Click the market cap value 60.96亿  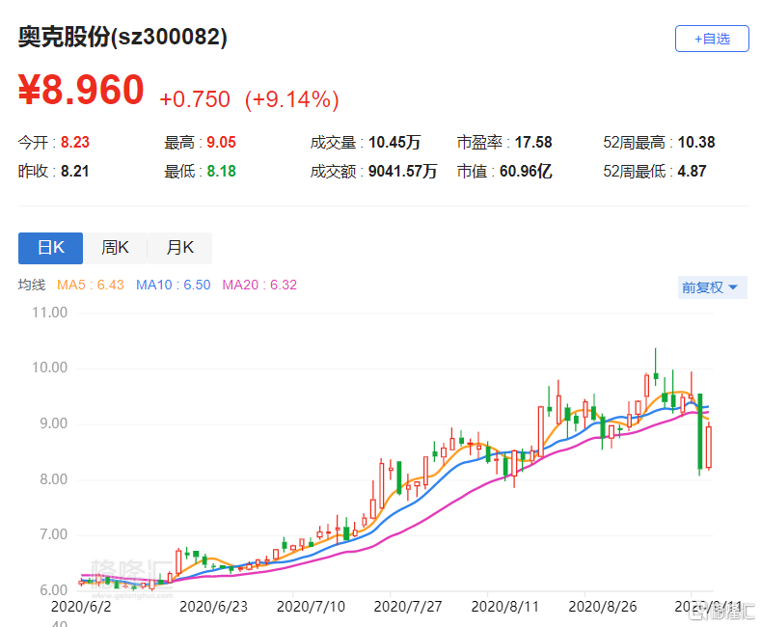point(526,172)
